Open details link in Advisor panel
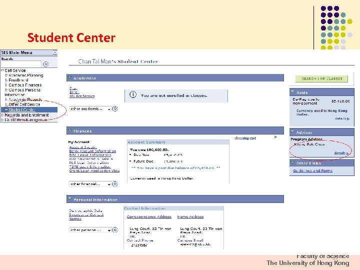The height and width of the screenshot is (270, 360). pos(341,153)
